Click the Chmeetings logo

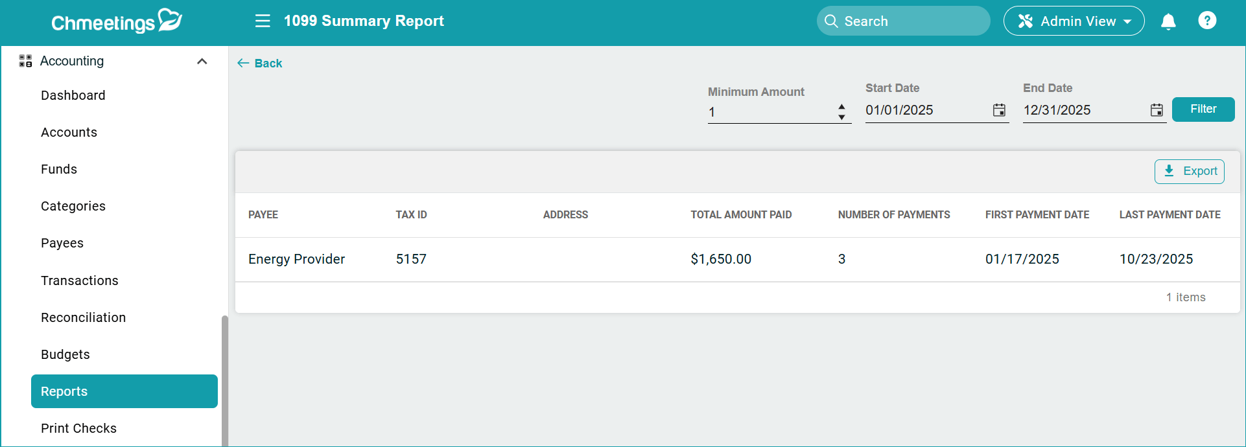tap(117, 21)
